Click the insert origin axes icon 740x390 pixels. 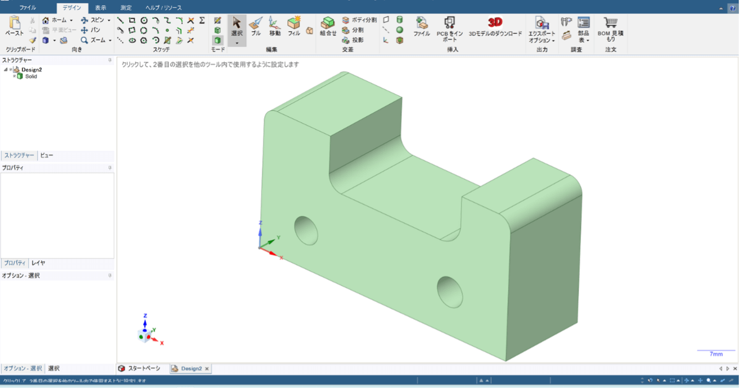coord(386,40)
